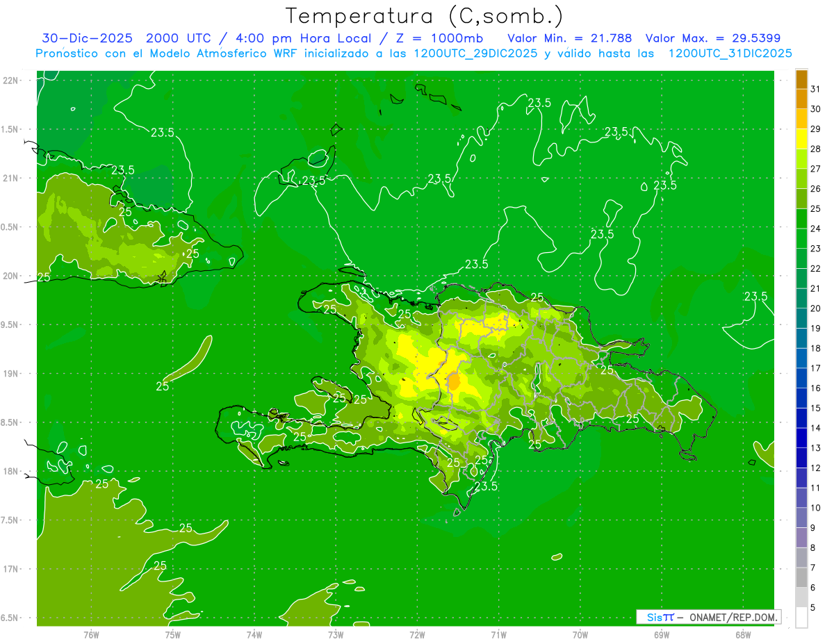Click the 68W longitude axis label

click(742, 634)
